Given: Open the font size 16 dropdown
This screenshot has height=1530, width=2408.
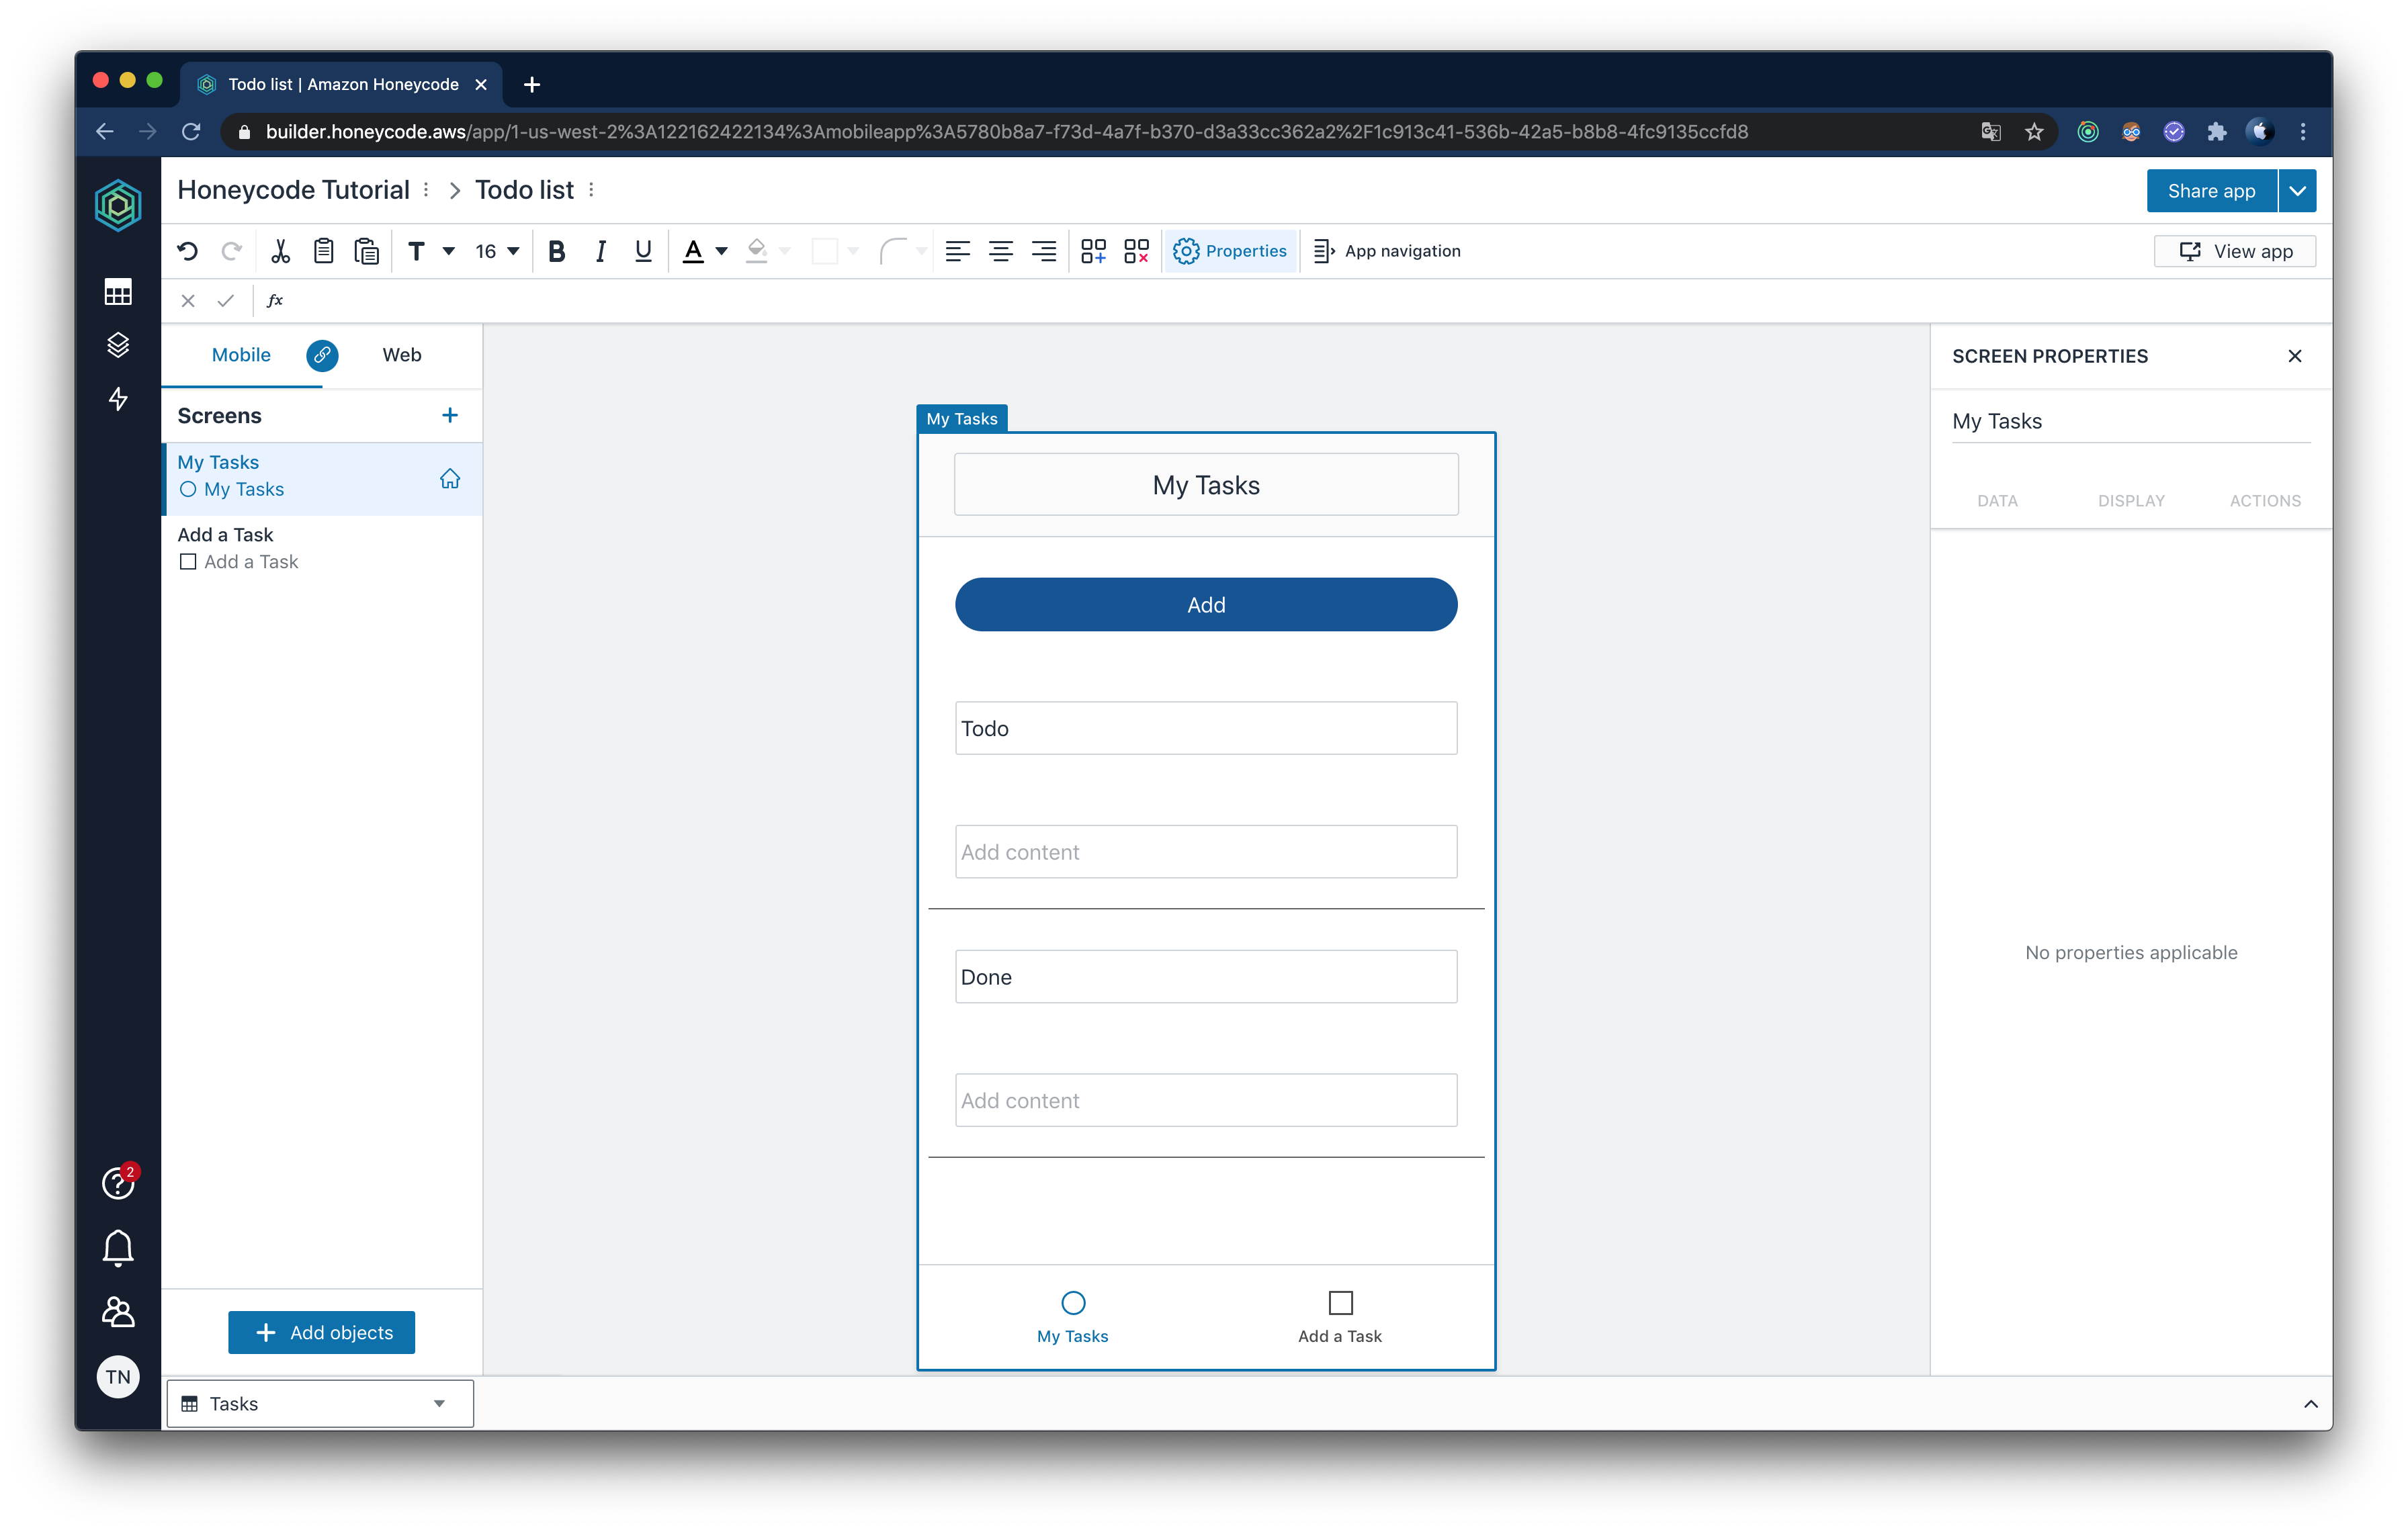Looking at the screenshot, I should pyautogui.click(x=497, y=251).
